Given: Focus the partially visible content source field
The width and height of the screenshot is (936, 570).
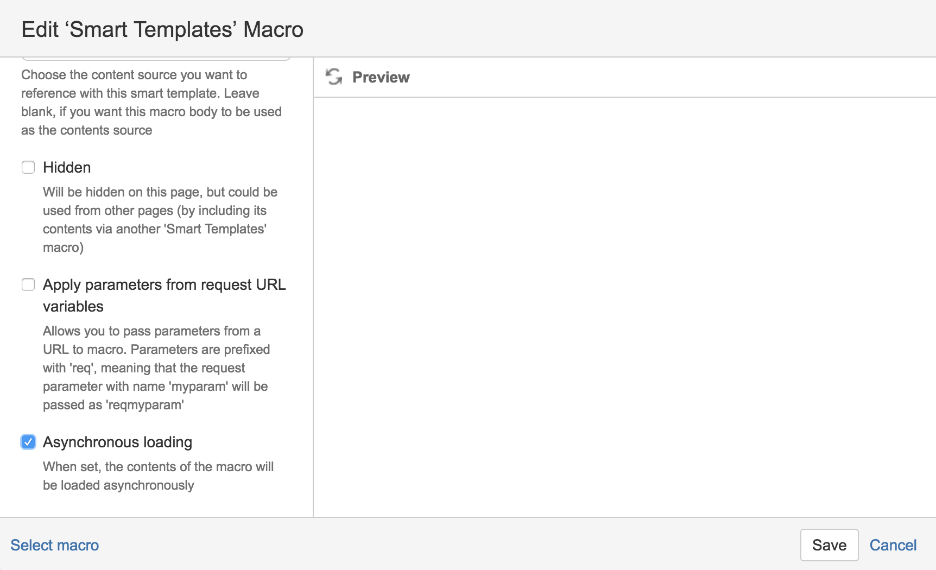Looking at the screenshot, I should click(x=156, y=58).
